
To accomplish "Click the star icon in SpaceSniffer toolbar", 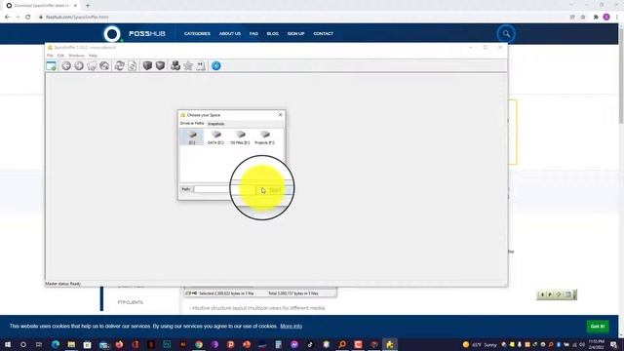I will [x=188, y=66].
